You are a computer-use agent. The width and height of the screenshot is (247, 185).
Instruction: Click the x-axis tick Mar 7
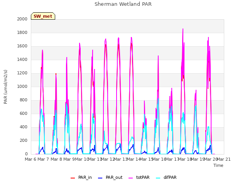point(43,159)
